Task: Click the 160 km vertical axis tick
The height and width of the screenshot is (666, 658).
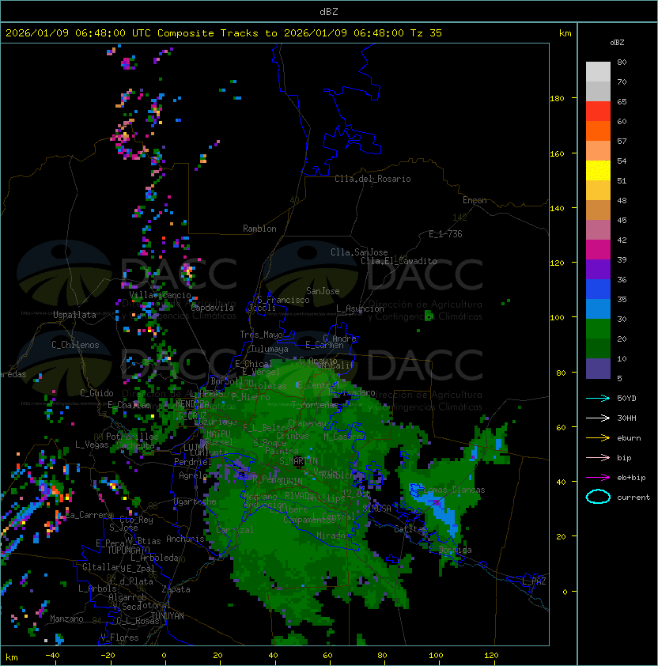Action: (557, 153)
